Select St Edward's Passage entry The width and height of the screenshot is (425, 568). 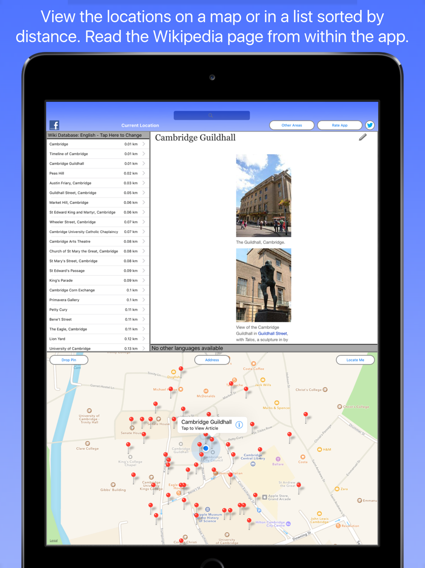pos(98,271)
